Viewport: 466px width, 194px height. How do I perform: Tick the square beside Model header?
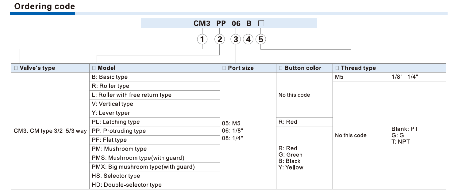pos(94,68)
